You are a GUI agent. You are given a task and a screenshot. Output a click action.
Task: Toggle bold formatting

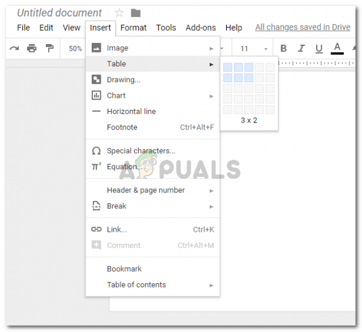[284, 48]
